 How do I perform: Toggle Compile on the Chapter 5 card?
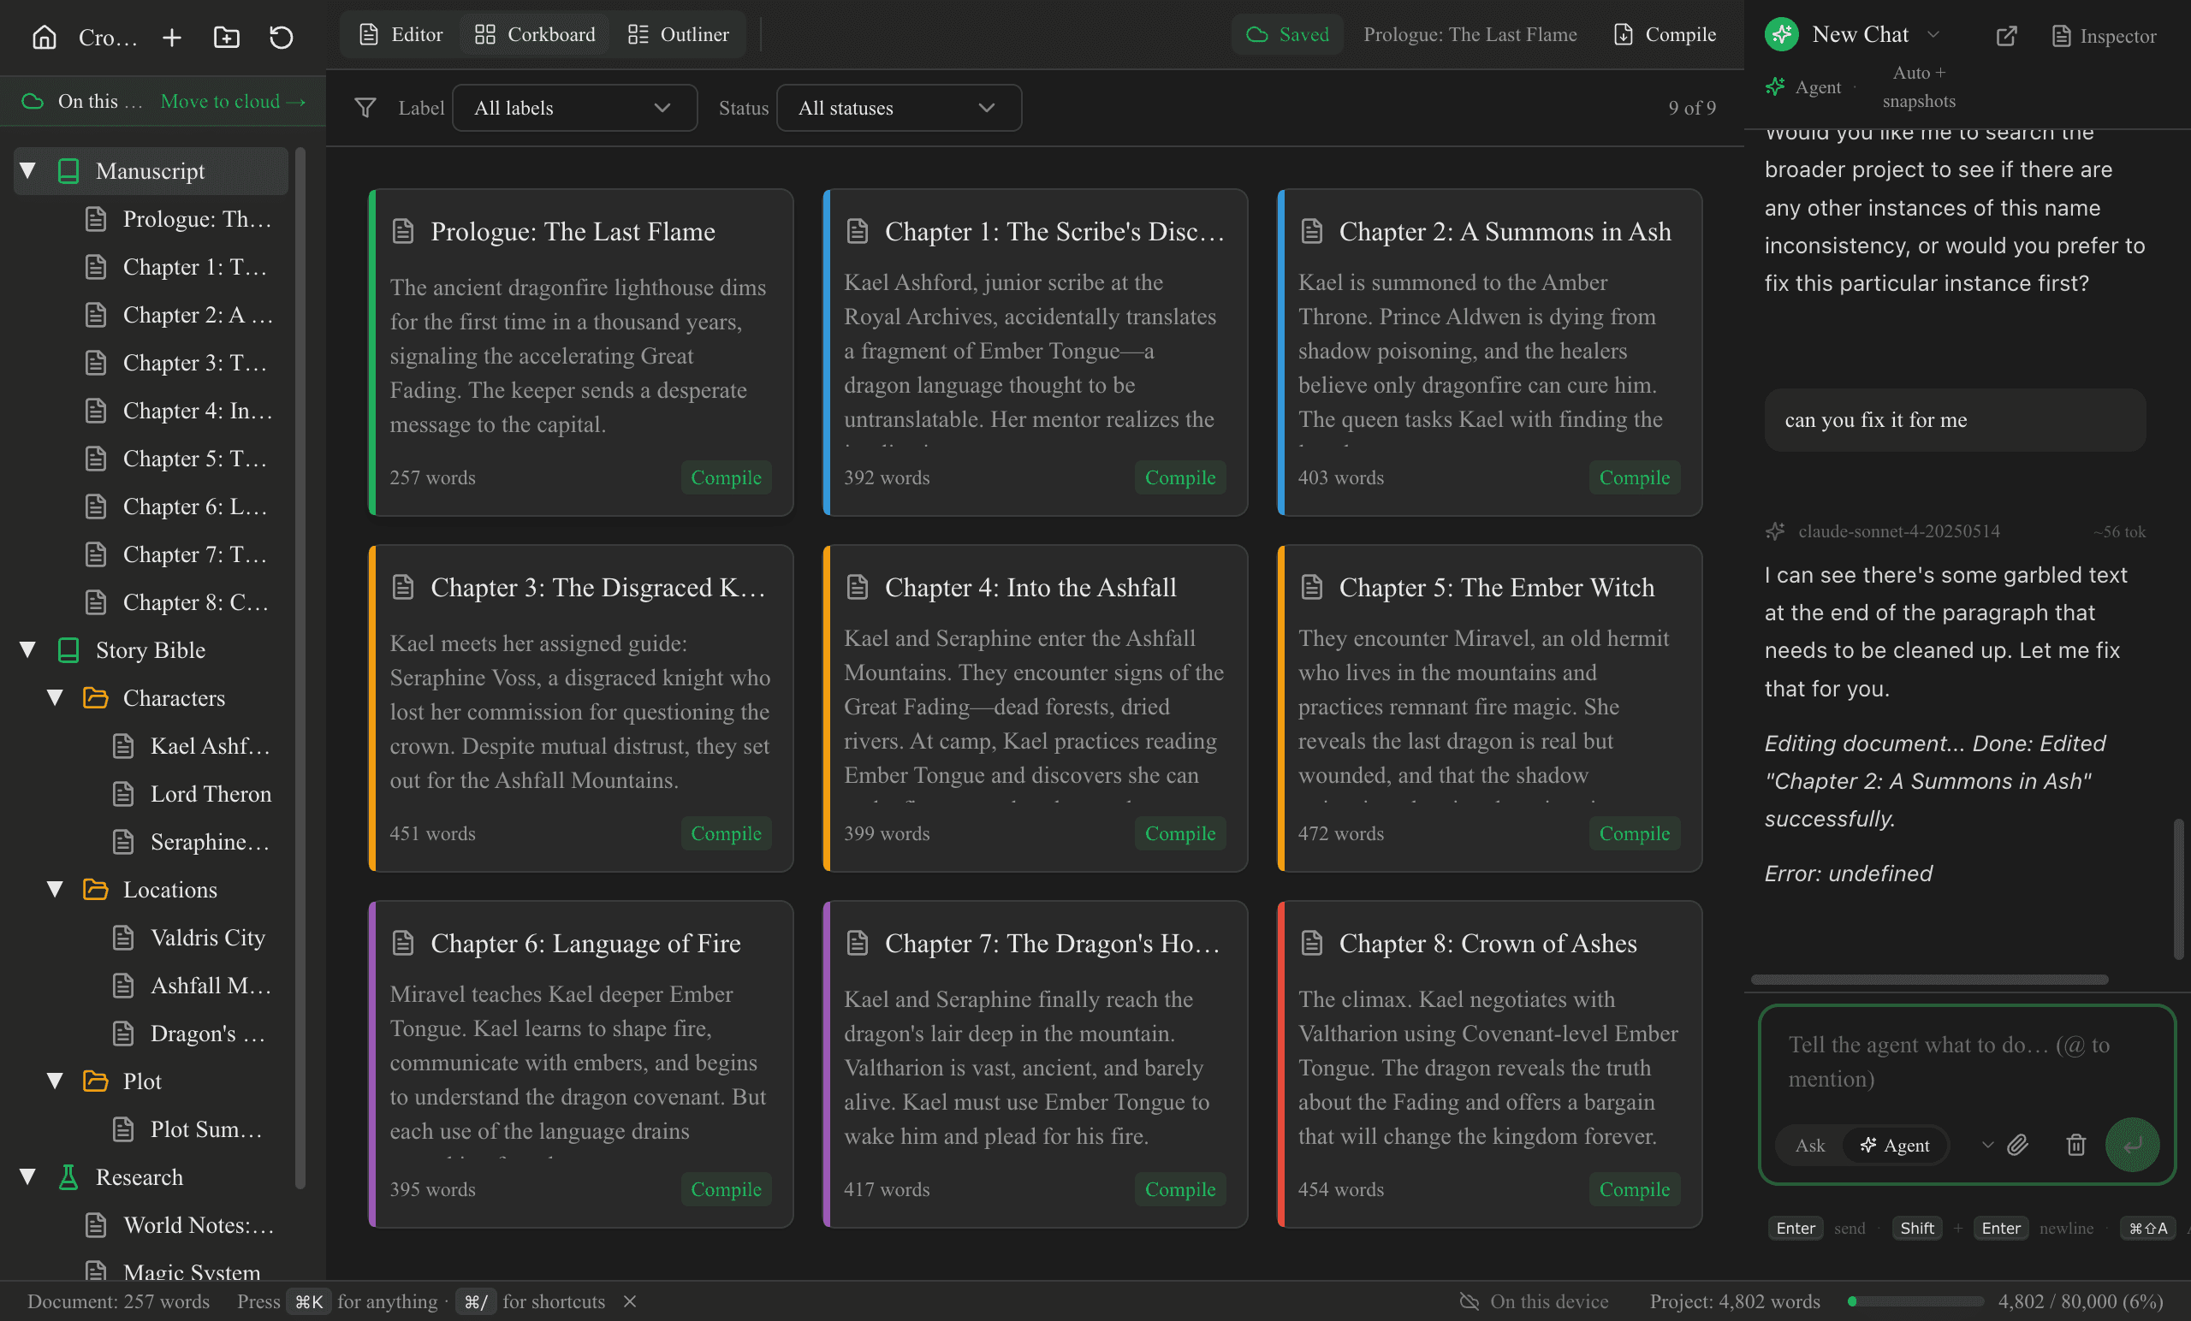[1635, 833]
